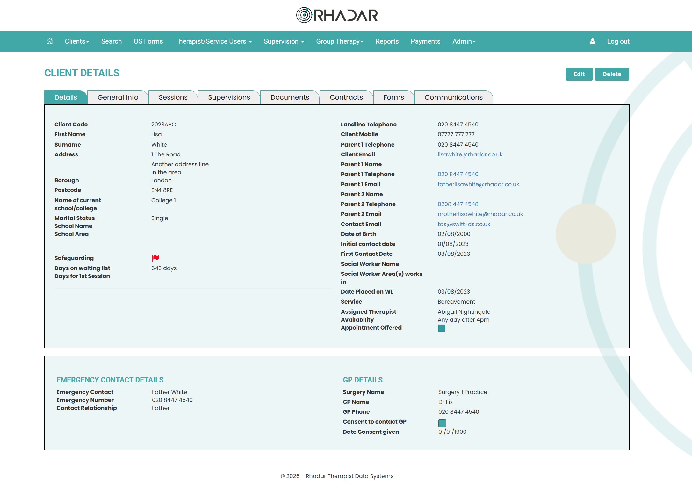Select the client code 2023ABC
This screenshot has height=486, width=692.
point(163,125)
